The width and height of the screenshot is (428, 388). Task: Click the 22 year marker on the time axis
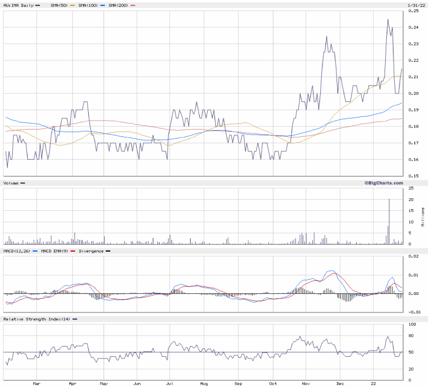tap(373, 384)
